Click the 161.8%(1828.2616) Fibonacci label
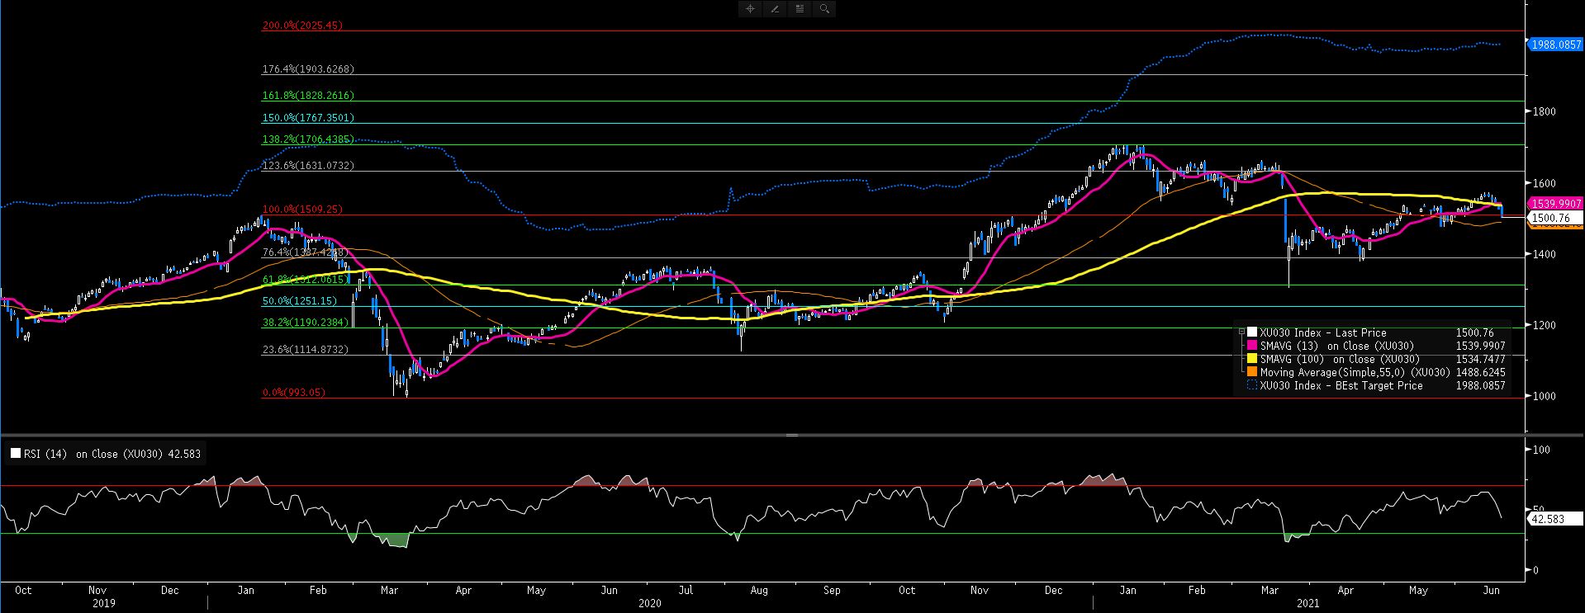The image size is (1585, 613). coord(308,96)
